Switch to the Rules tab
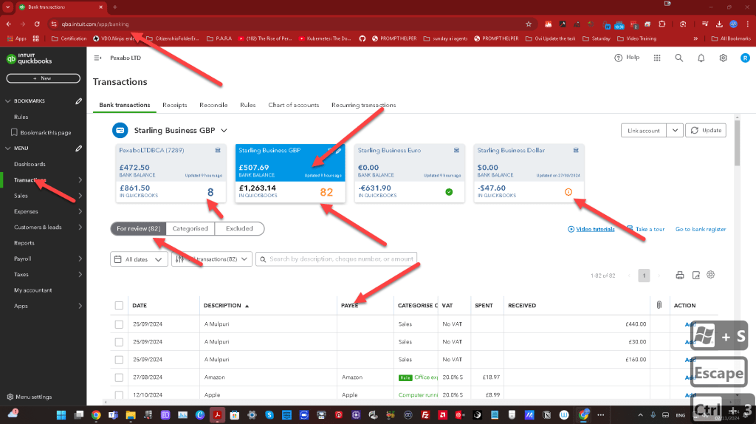The image size is (756, 424). (248, 105)
